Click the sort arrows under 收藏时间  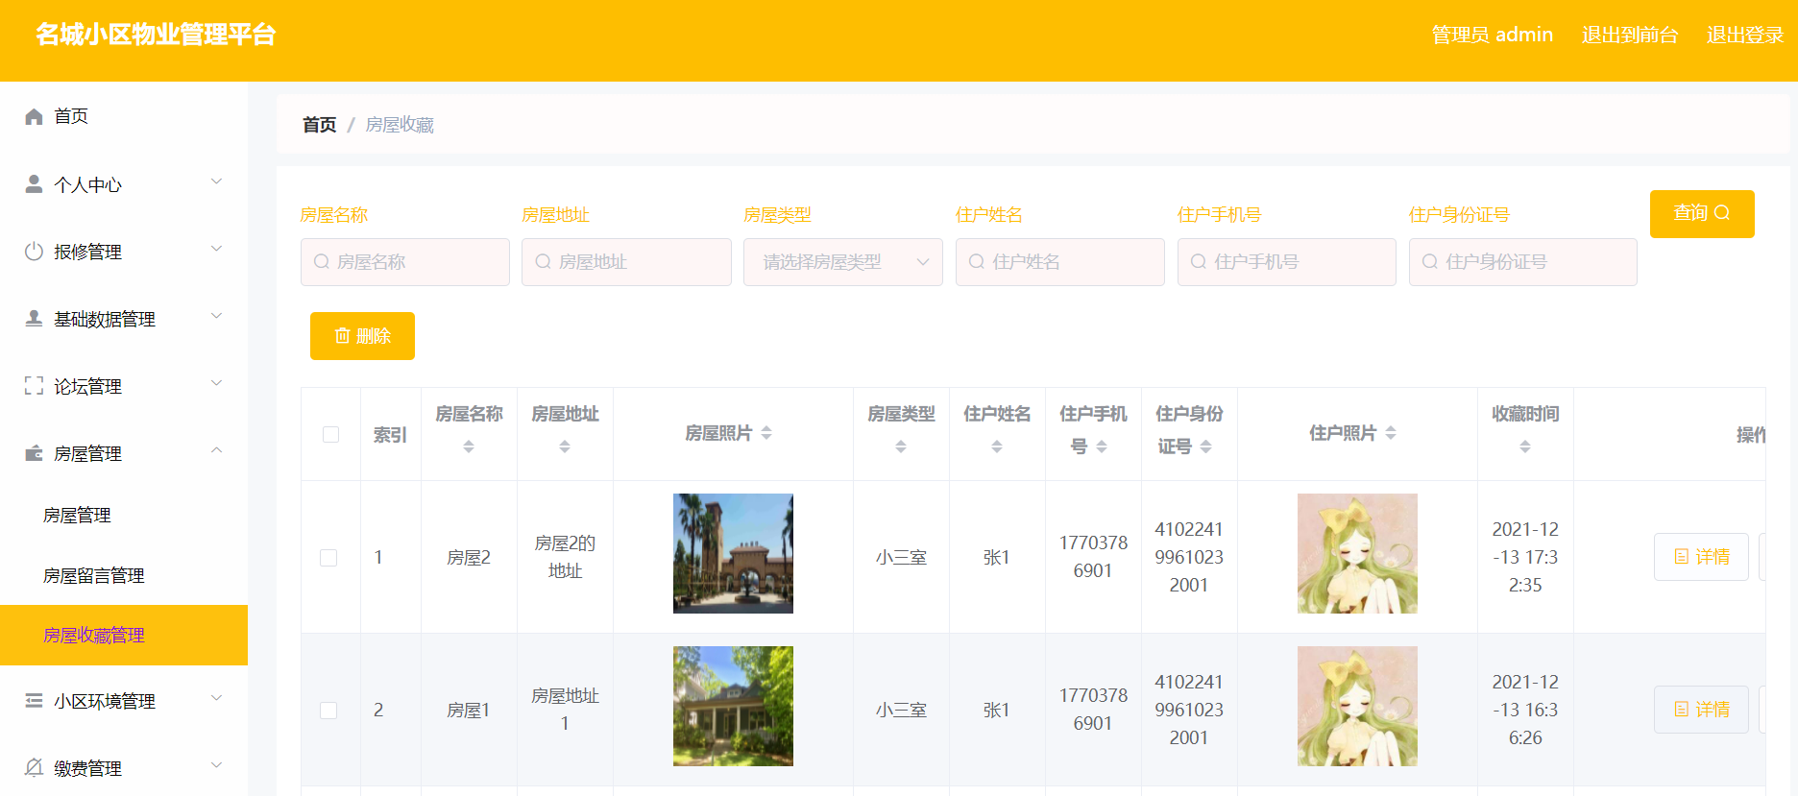coord(1525,446)
